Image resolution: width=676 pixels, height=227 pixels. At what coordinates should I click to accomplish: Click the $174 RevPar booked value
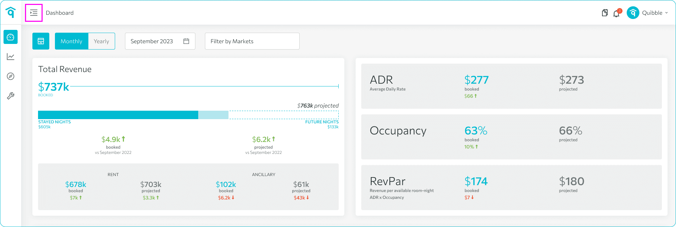[476, 181]
